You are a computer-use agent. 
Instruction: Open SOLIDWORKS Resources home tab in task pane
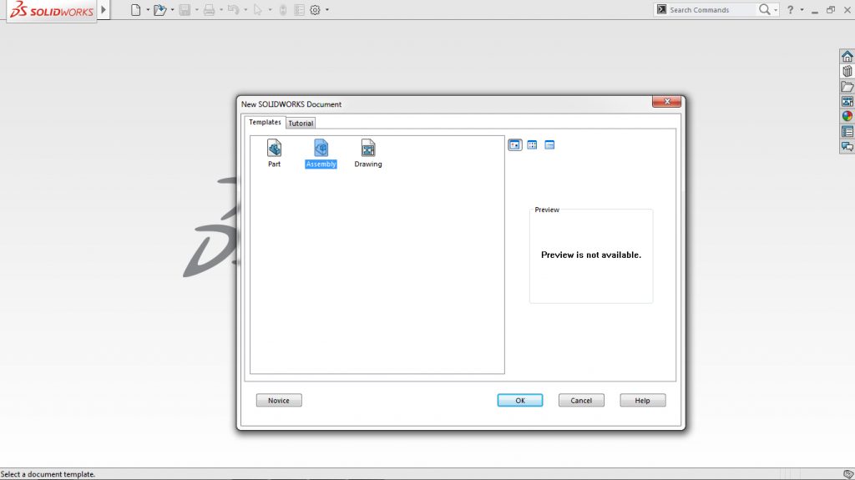click(x=847, y=56)
